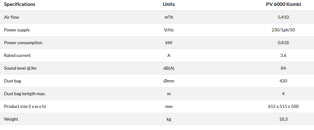Click the 615 x 515 x 500 value
Screen dimensions: 314x130
coord(283,106)
